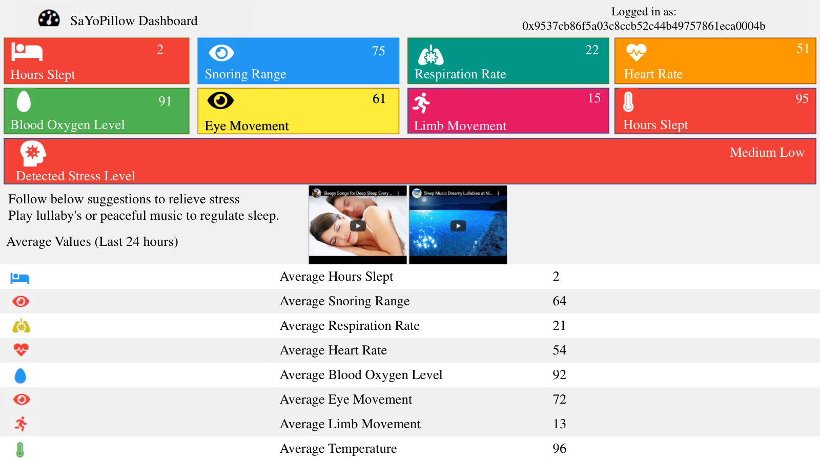820x461 pixels.
Task: Click the red eye icon beside Average Snoring Range
Action: [x=21, y=301]
